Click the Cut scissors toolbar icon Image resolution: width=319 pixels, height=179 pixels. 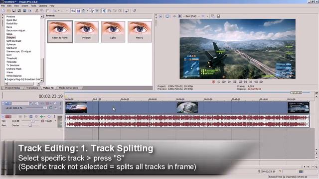click(36, 10)
